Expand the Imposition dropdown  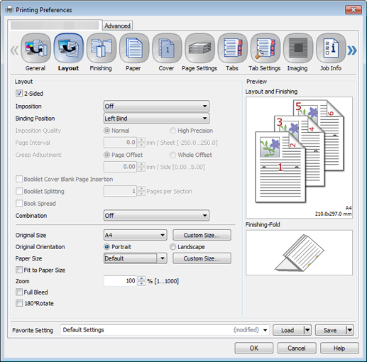point(156,106)
